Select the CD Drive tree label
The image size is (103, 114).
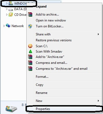tap(20, 15)
